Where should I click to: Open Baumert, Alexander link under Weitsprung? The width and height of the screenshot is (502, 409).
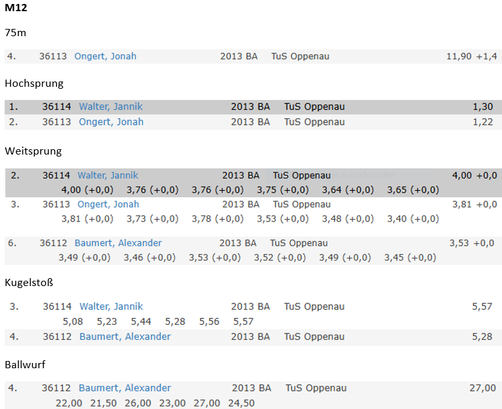pos(118,243)
